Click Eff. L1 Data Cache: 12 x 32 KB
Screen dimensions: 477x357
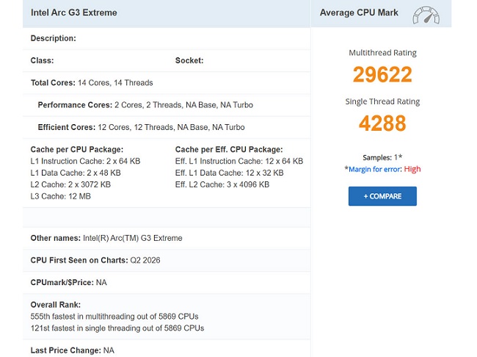coord(230,173)
